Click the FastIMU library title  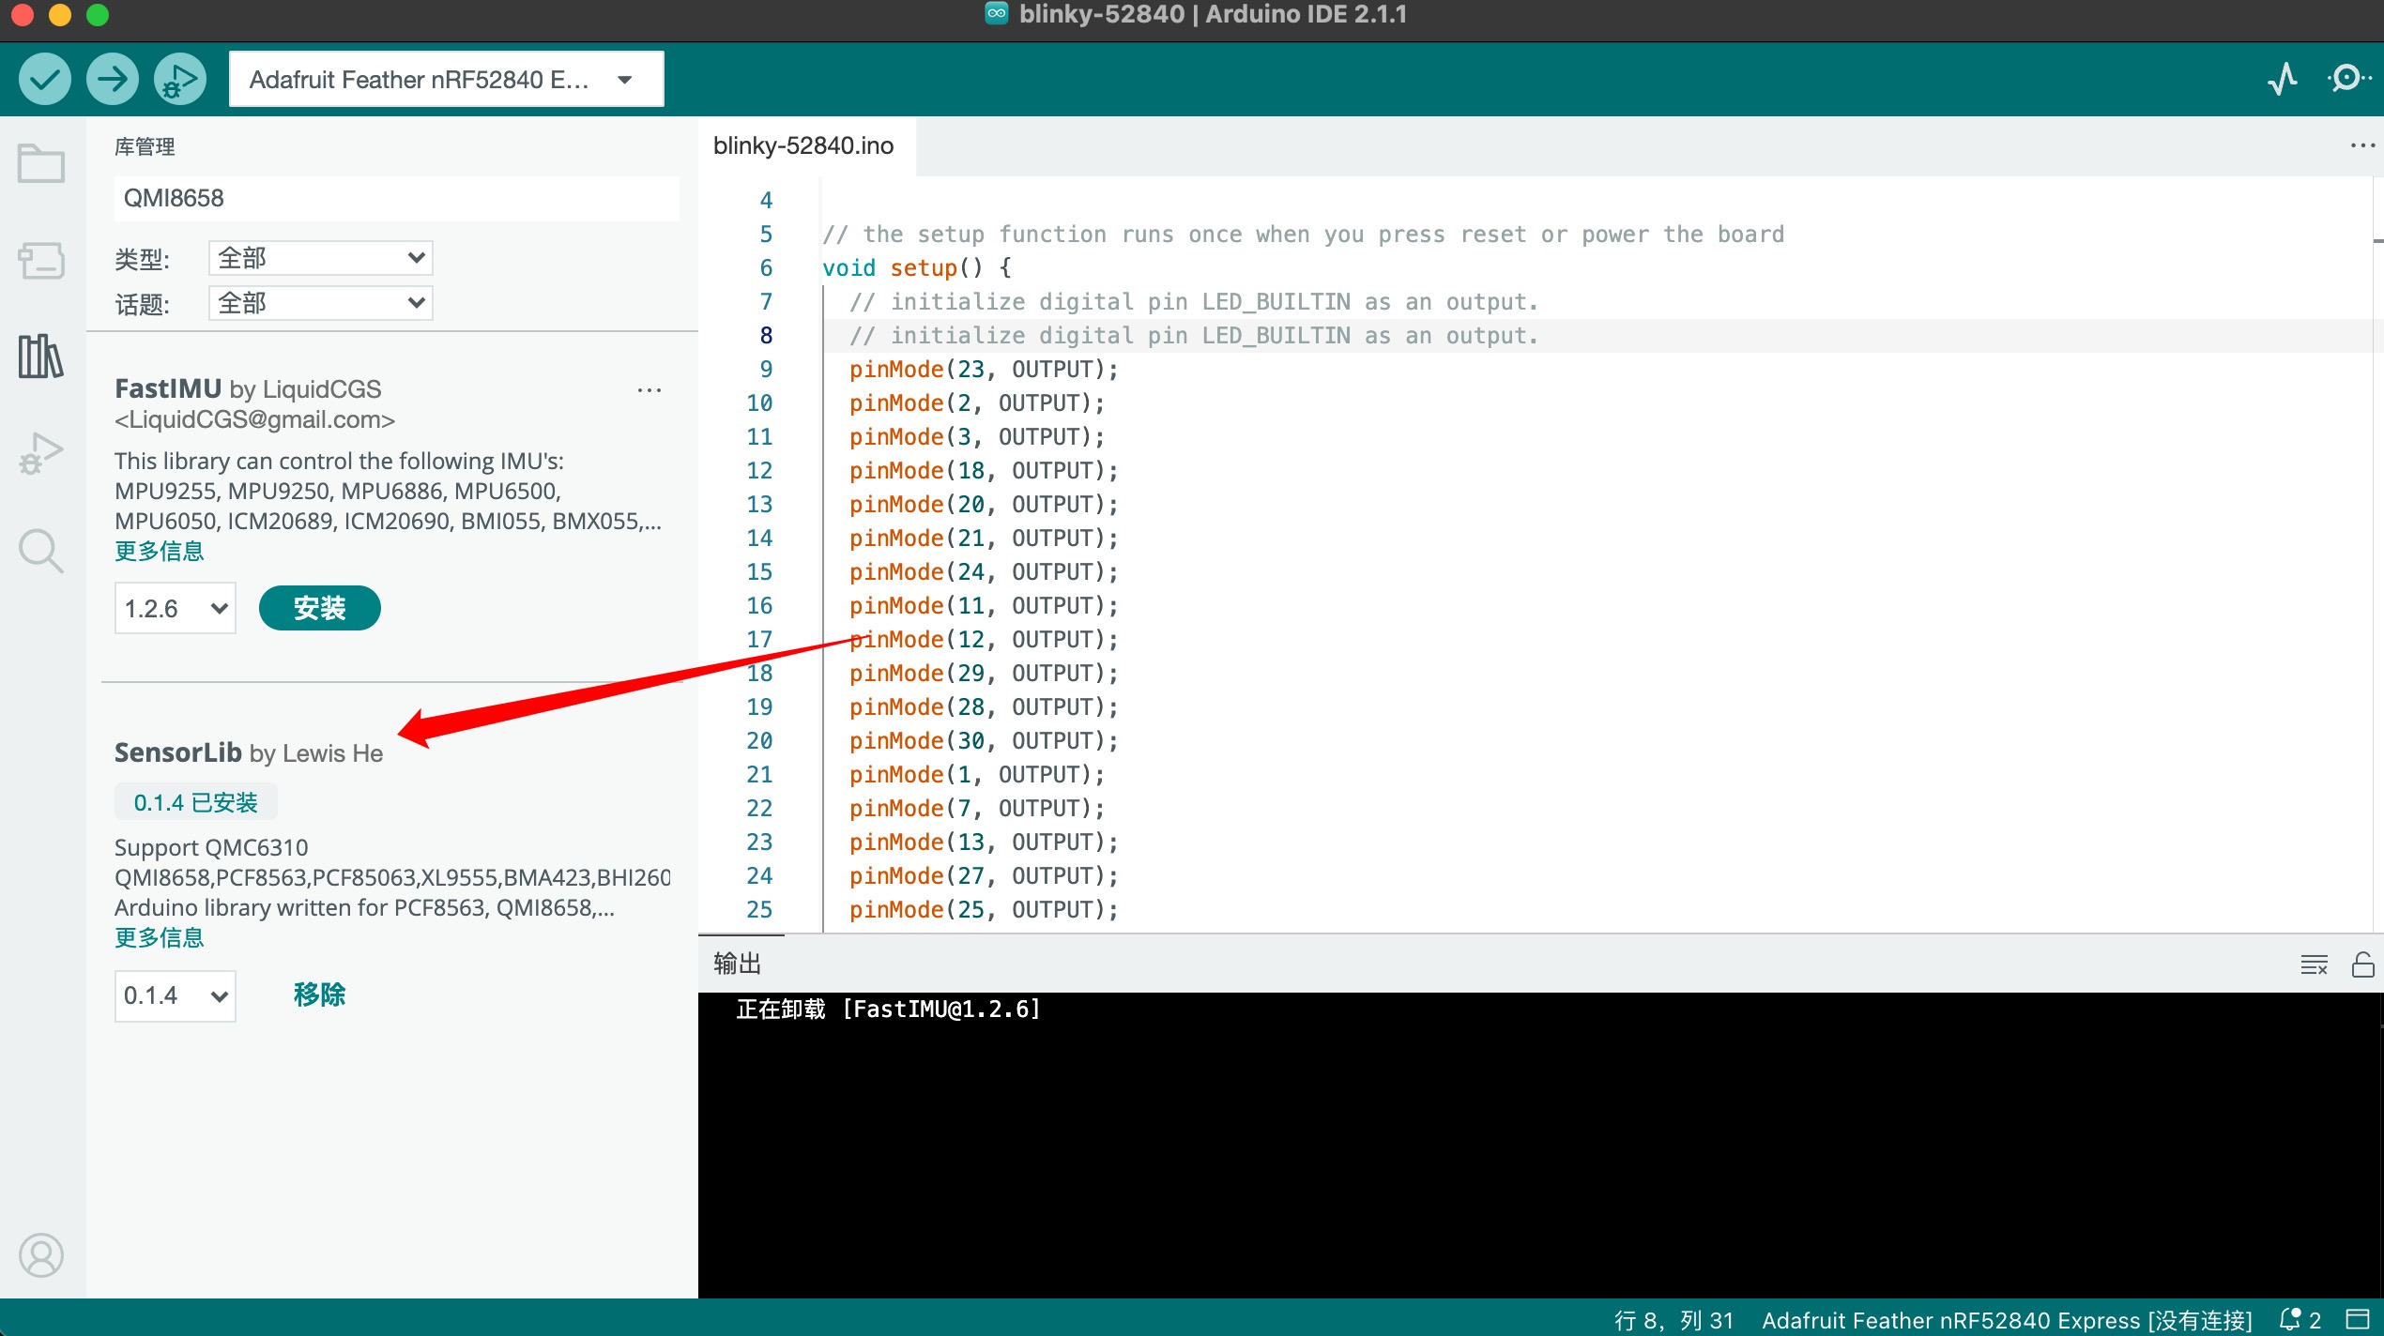click(168, 388)
